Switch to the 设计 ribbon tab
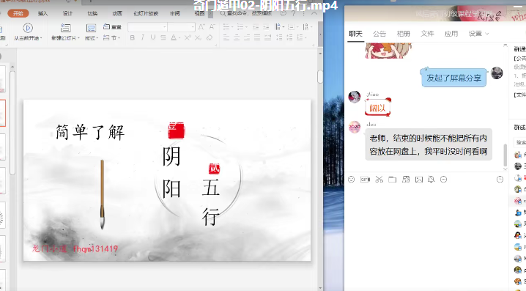This screenshot has width=526, height=291. click(67, 13)
